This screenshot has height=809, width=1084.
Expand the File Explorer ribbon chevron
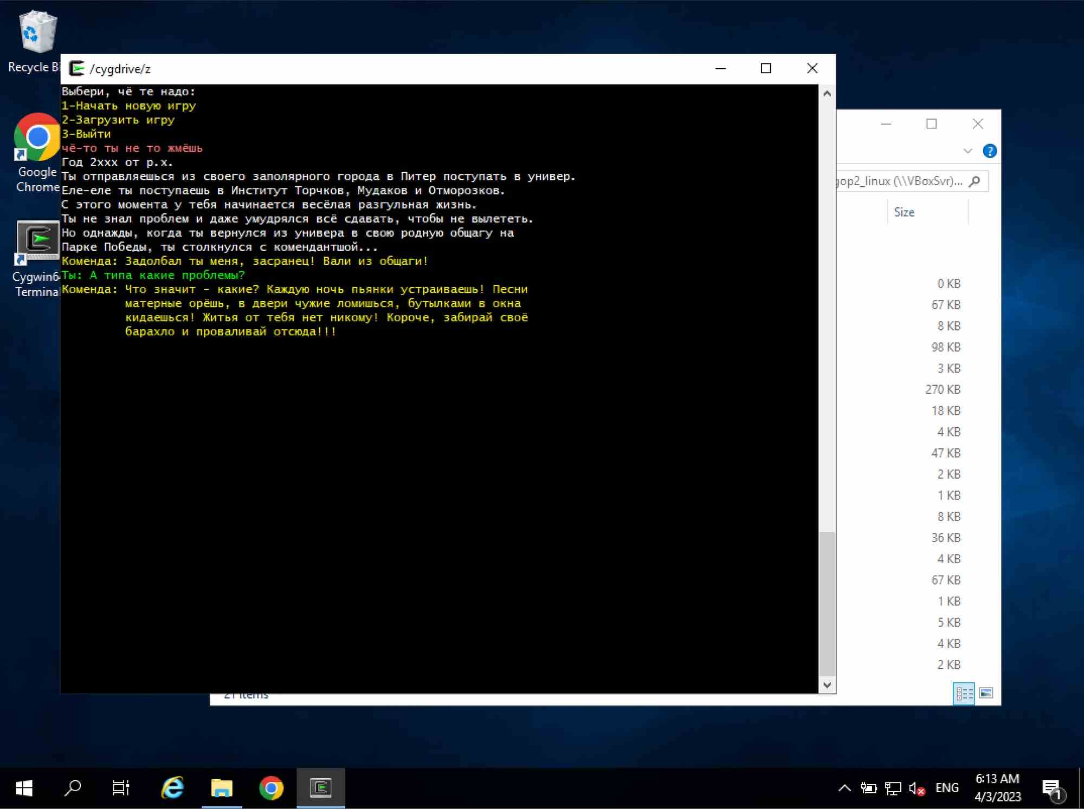(968, 151)
